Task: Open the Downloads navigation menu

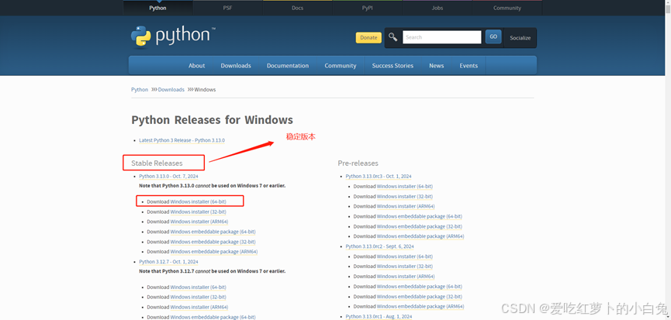Action: [x=236, y=66]
